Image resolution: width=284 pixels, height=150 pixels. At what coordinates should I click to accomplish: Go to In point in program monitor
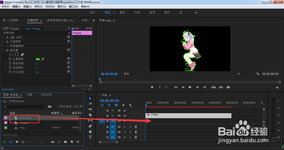pos(176,87)
